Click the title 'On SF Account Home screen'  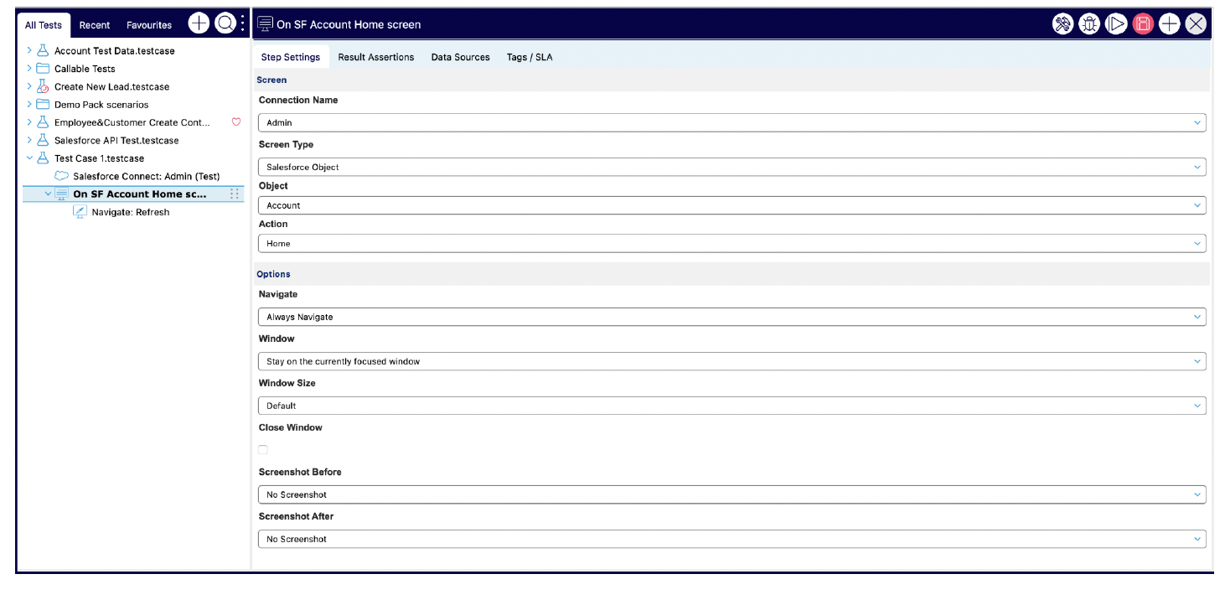[349, 24]
